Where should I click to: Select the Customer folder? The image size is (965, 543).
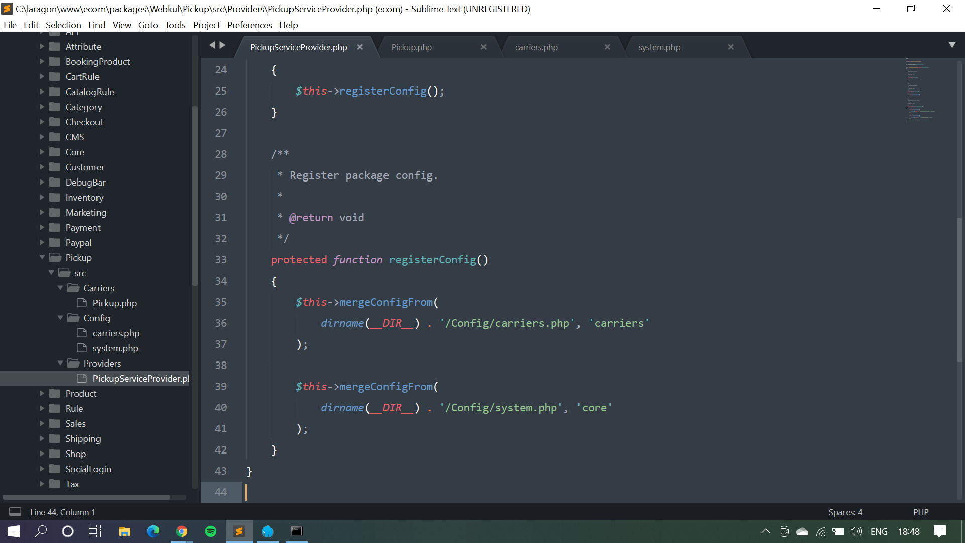pos(84,167)
